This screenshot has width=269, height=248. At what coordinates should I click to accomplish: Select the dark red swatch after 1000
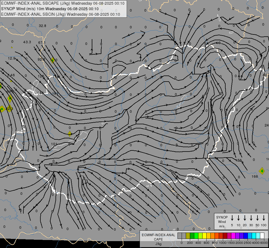(x=225, y=236)
